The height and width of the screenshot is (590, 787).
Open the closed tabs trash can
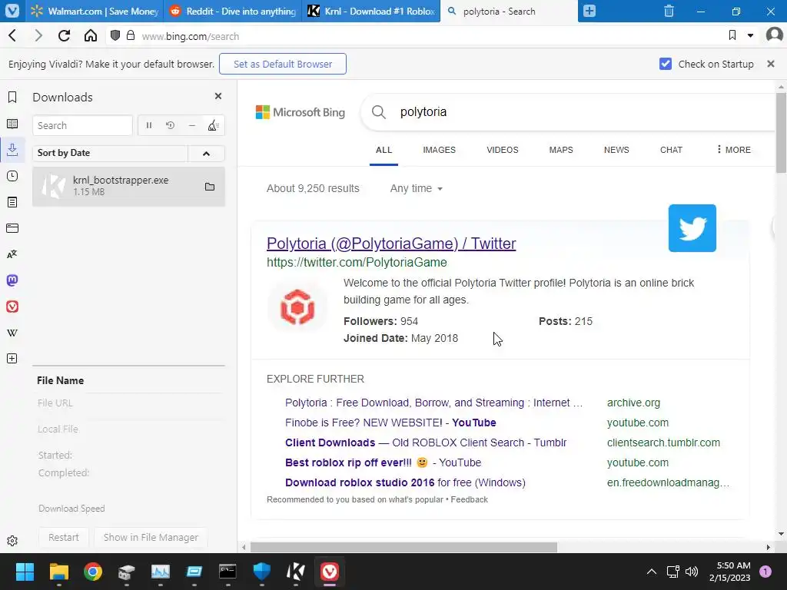[669, 11]
